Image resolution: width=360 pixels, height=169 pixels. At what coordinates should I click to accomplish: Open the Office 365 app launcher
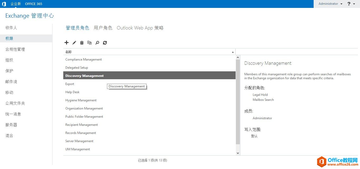point(4,4)
